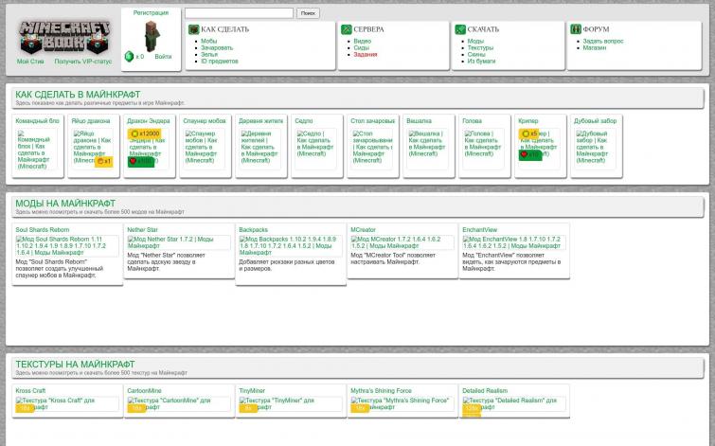This screenshot has height=446, width=715.
Task: Open the red Задания link
Action: click(366, 54)
